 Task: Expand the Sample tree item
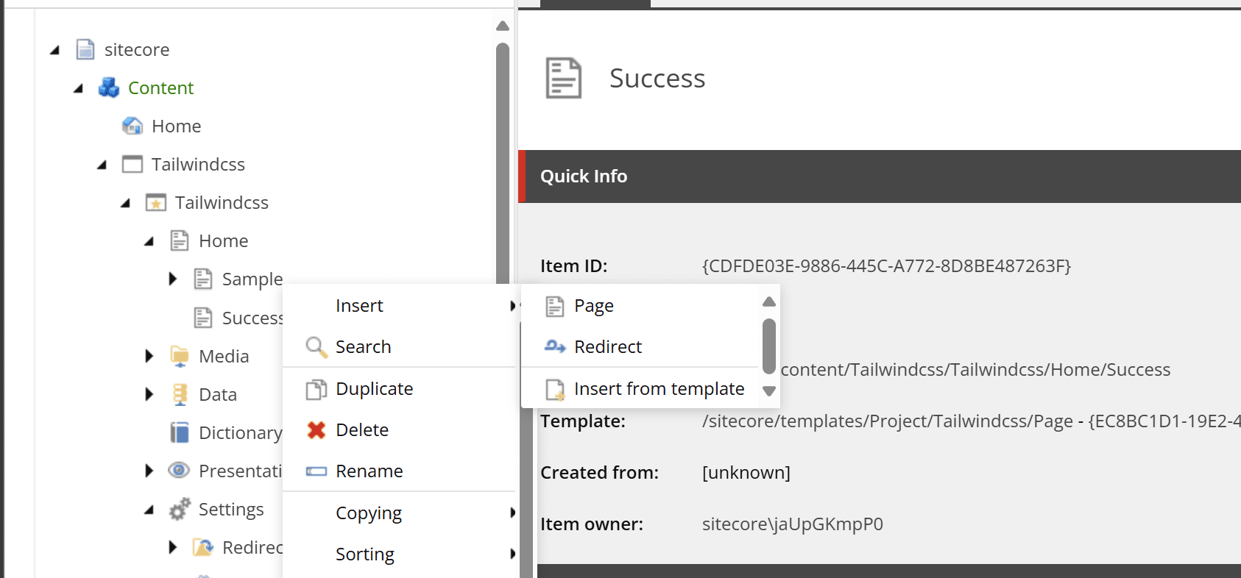click(x=173, y=279)
